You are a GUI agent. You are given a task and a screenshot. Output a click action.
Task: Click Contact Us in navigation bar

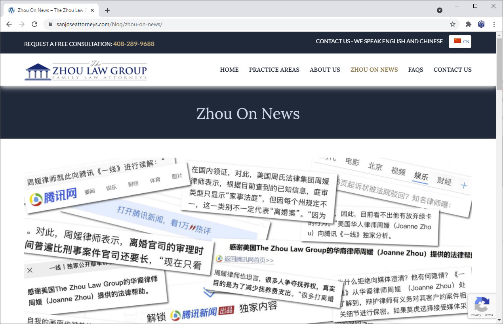(x=452, y=70)
